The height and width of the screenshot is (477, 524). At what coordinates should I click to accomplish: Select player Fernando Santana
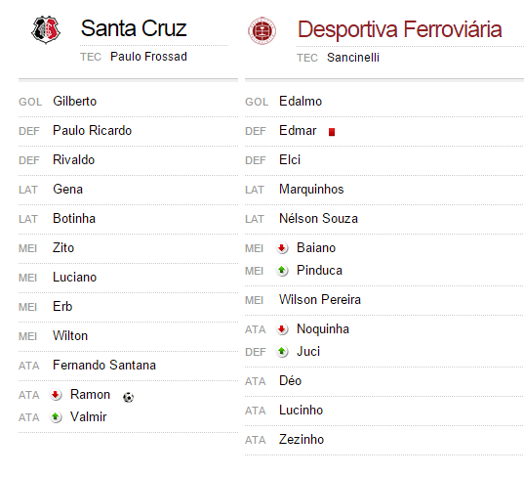pyautogui.click(x=104, y=366)
